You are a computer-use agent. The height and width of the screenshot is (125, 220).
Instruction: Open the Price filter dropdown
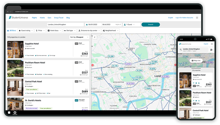pos(40,30)
